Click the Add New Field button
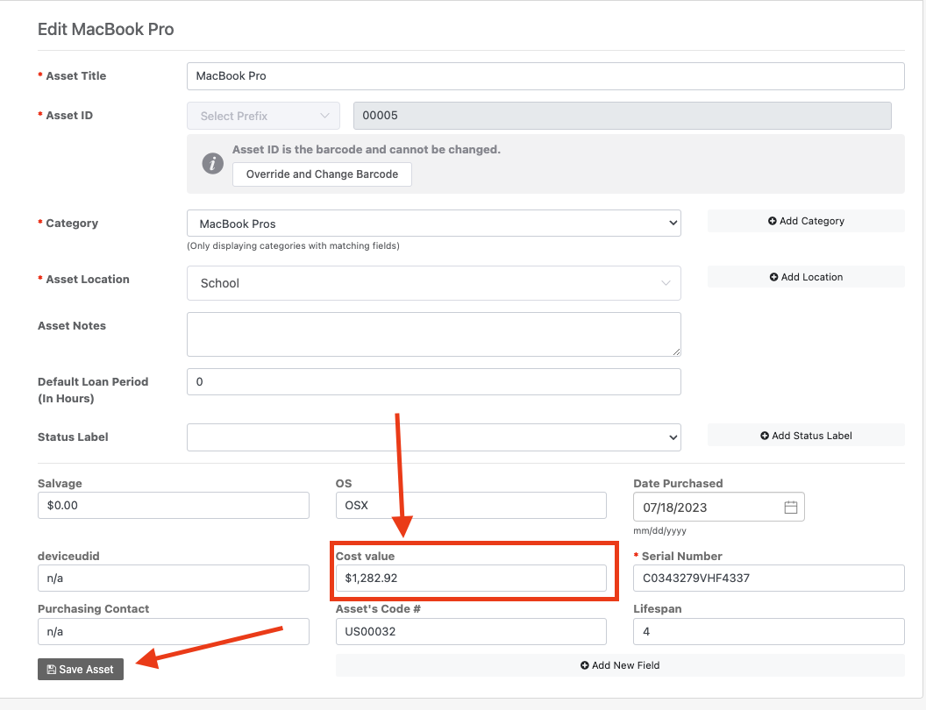Screen dimensions: 926x710 [x=620, y=665]
